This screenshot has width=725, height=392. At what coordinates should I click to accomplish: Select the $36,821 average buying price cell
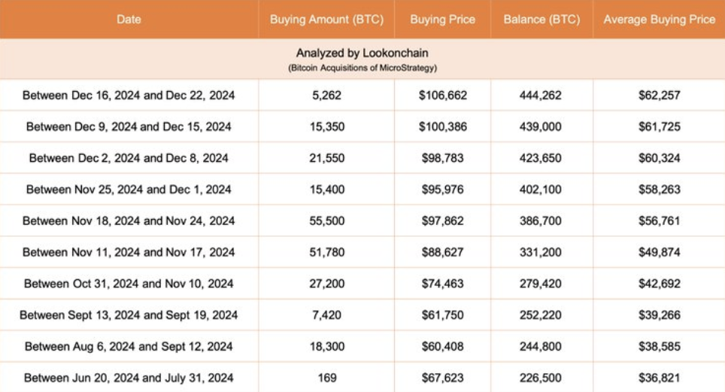pos(659,378)
